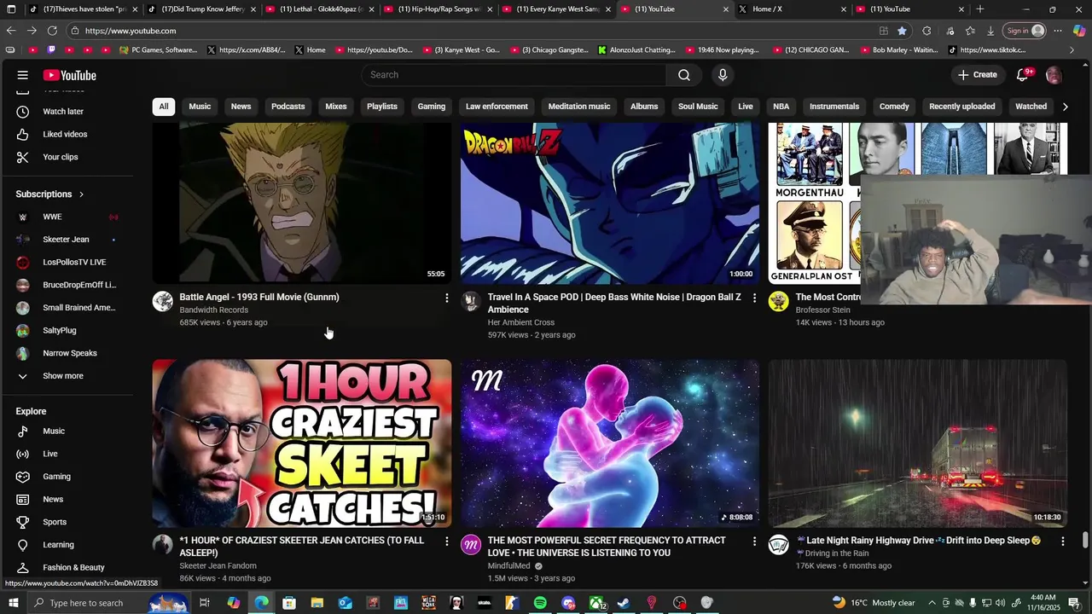
Task: Open Most Powerful Secret Frequency options menu
Action: [x=754, y=541]
